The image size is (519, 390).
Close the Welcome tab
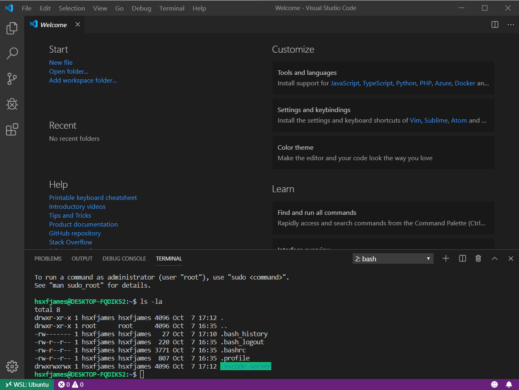coord(78,24)
